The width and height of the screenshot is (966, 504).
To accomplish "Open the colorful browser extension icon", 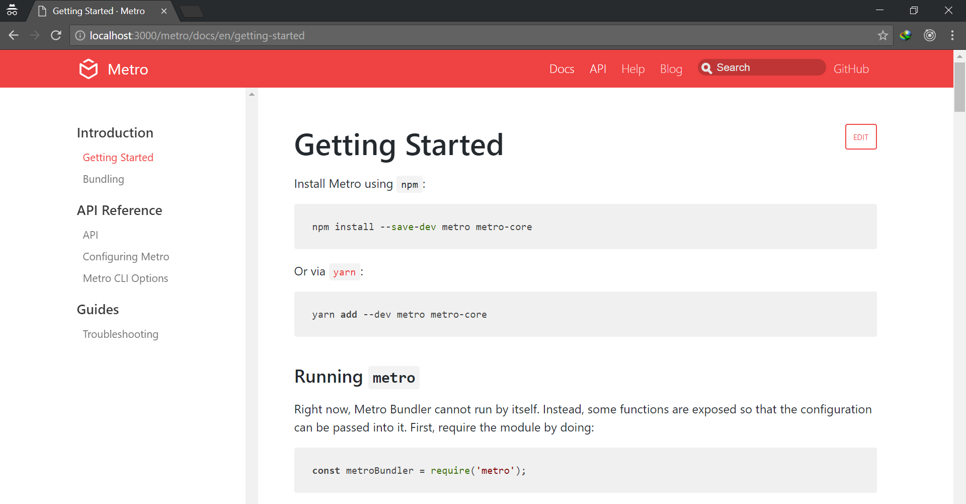I will [906, 35].
